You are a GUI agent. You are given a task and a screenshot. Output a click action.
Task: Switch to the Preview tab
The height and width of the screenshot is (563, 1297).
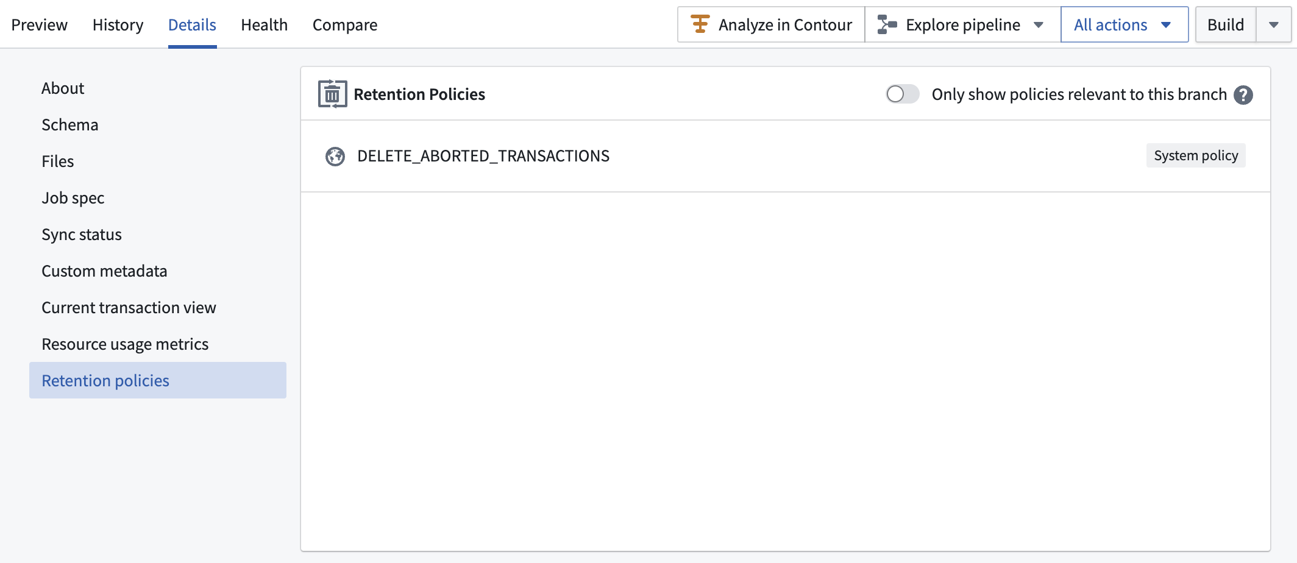[40, 25]
